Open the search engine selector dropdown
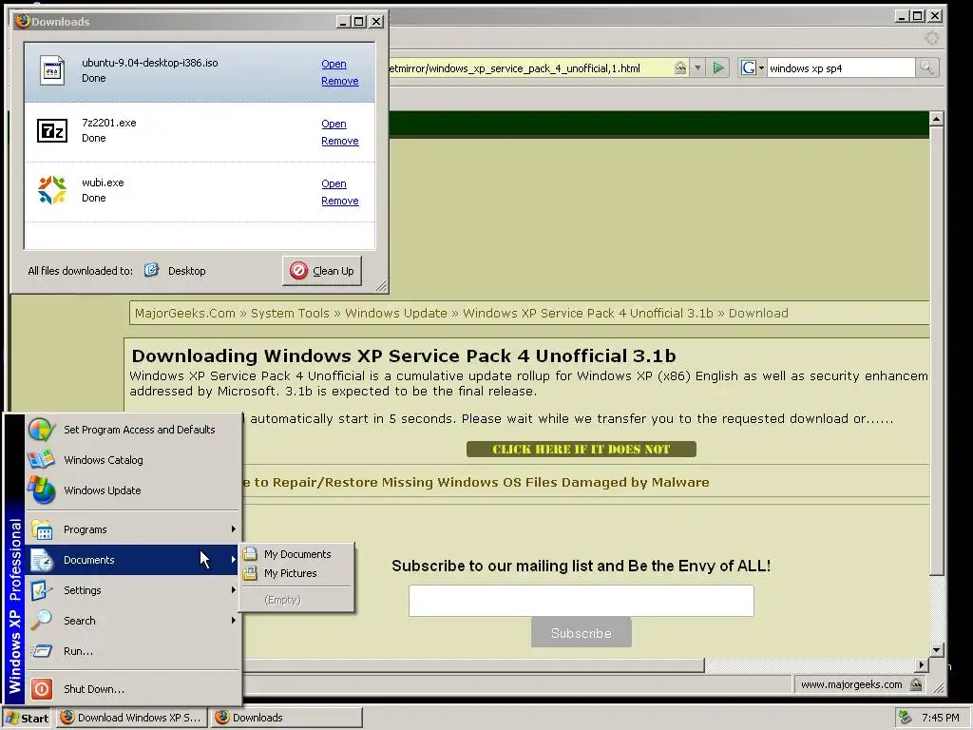This screenshot has width=973, height=730. [x=761, y=68]
